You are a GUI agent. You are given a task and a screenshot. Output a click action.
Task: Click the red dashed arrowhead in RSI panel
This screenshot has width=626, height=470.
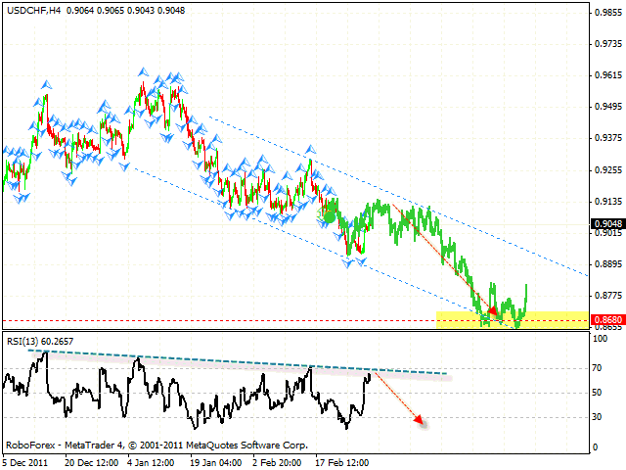tap(420, 421)
